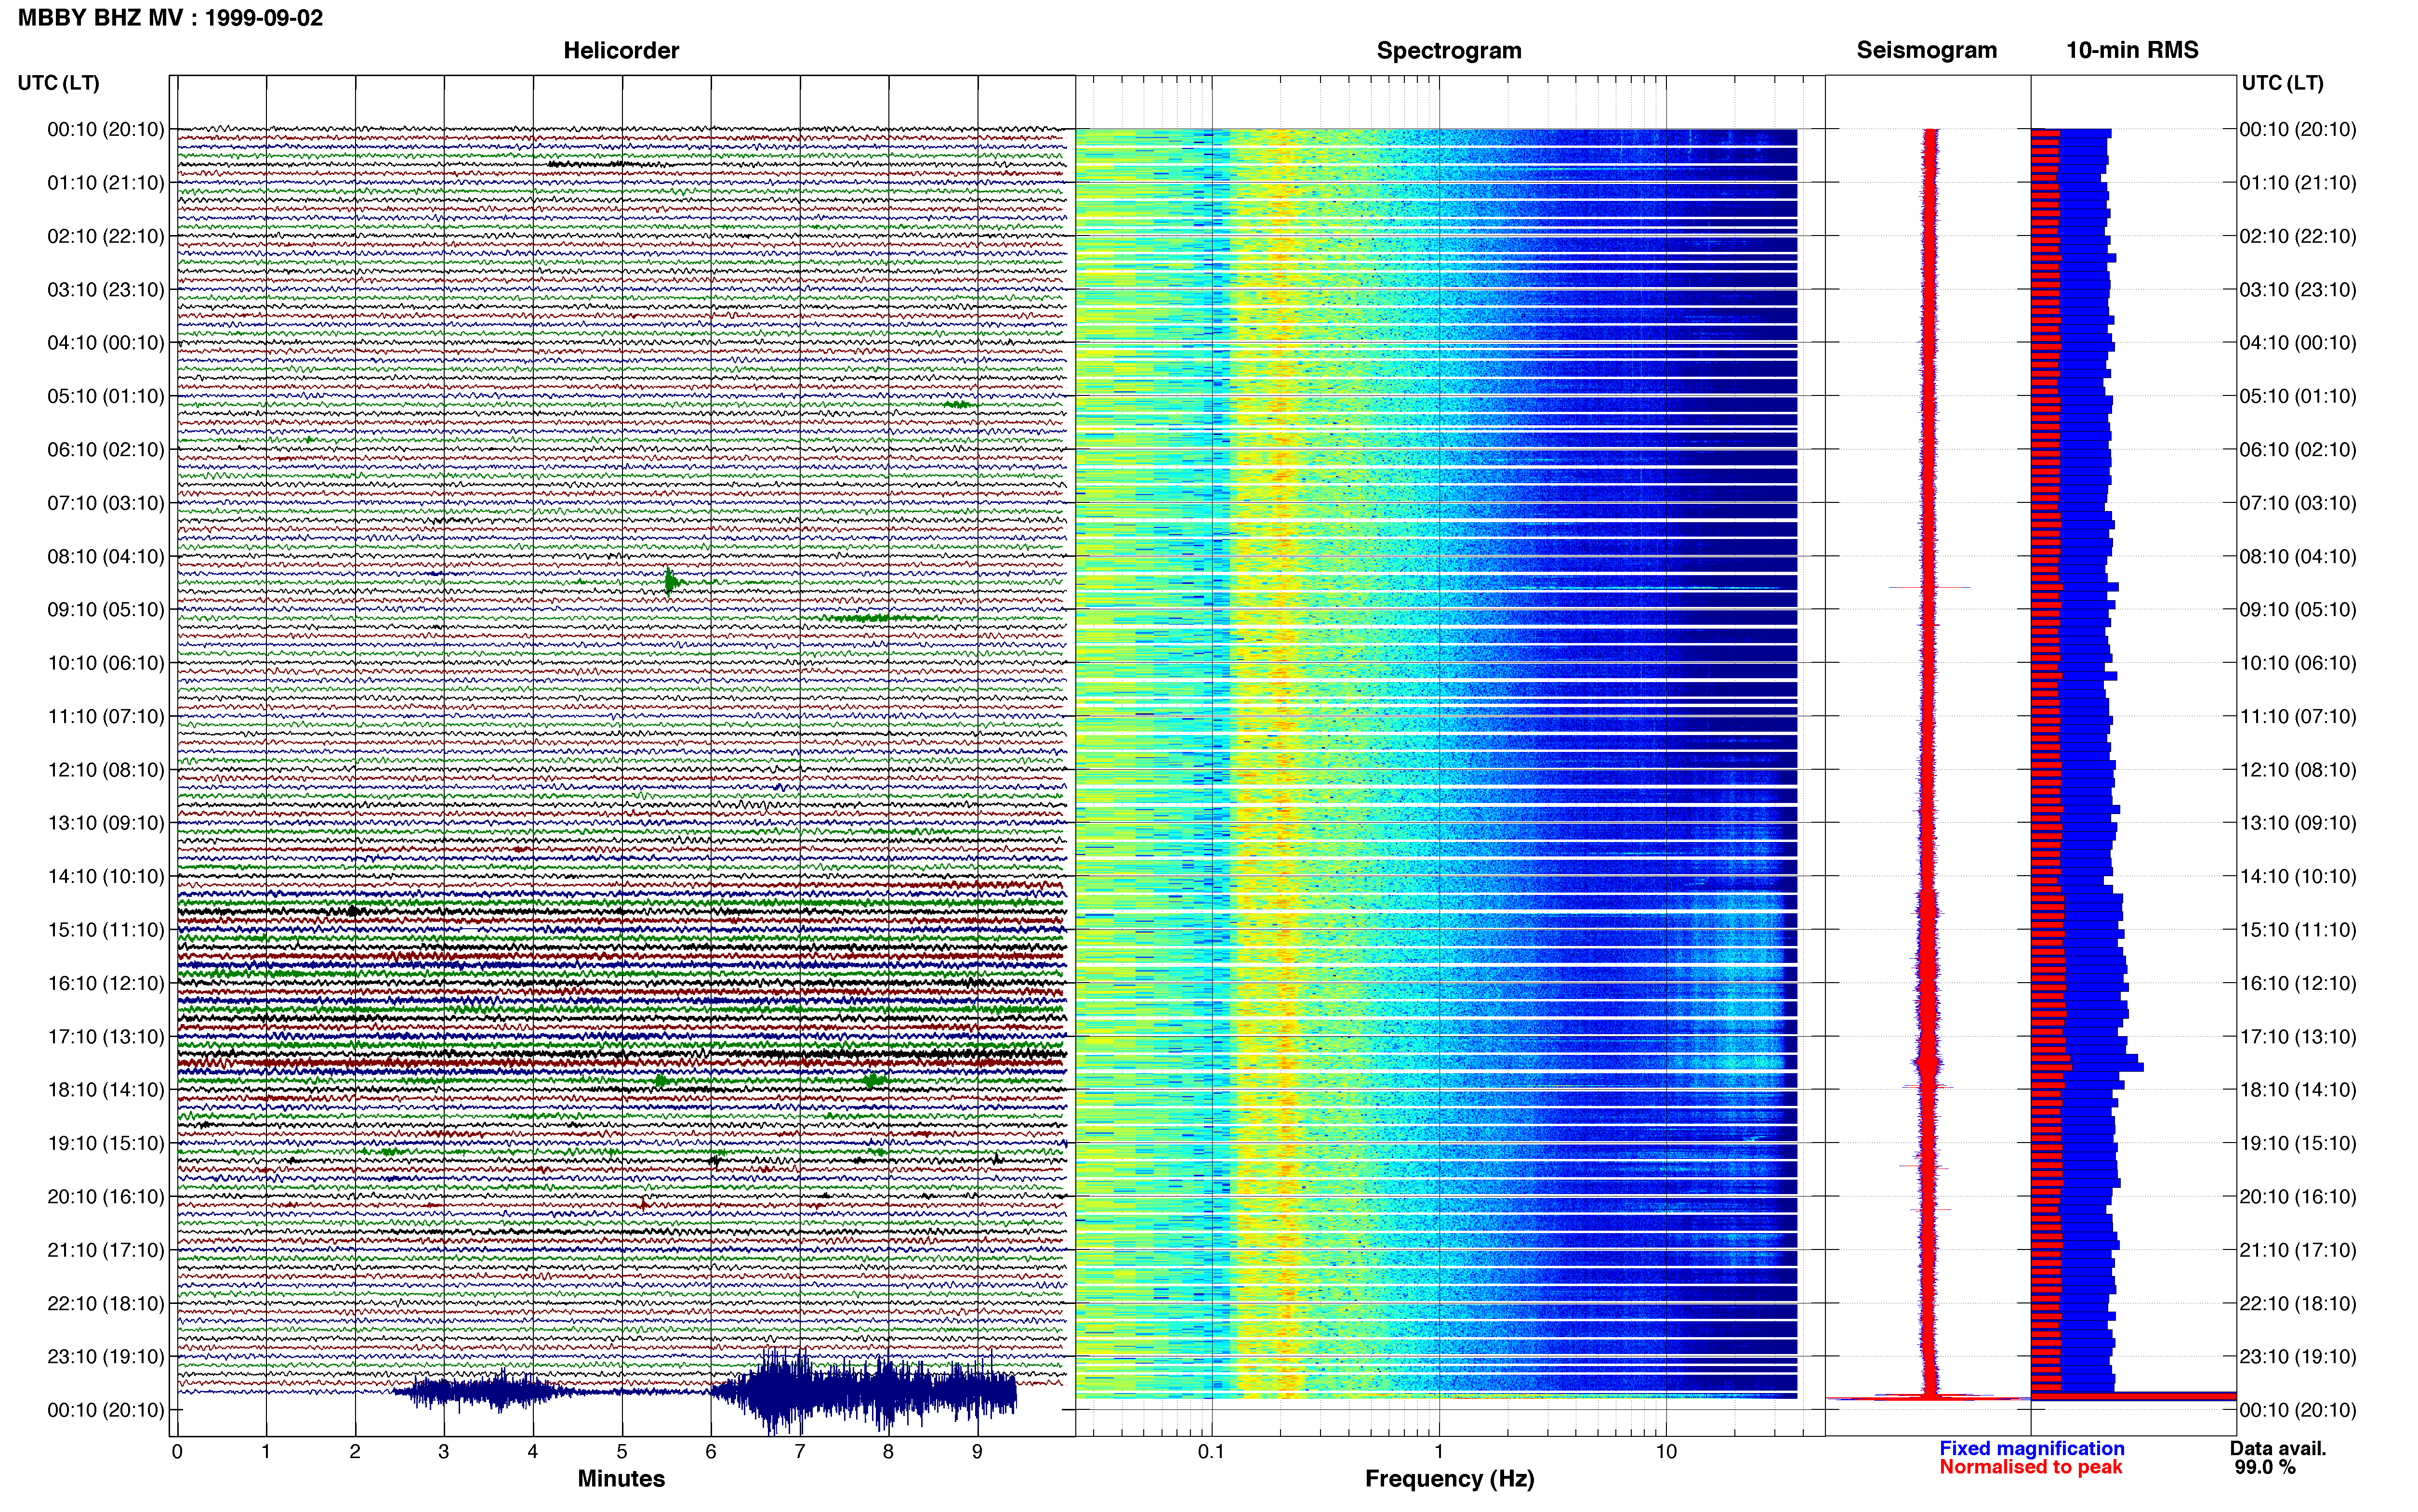Click the large blue earthquake waveform at bottom
Screen dimensions: 2418x1512
[865, 1390]
